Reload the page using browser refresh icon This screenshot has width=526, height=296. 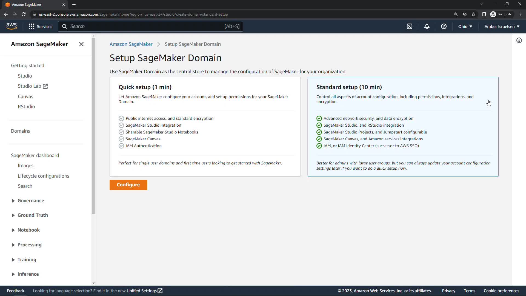click(x=24, y=14)
